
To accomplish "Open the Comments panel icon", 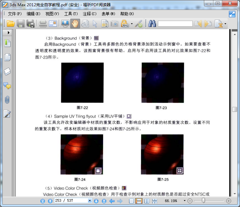I will tap(7, 86).
